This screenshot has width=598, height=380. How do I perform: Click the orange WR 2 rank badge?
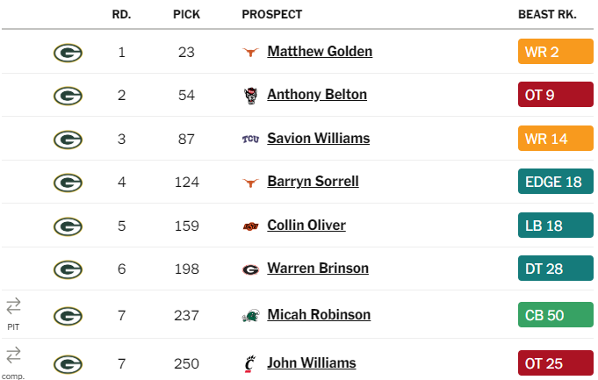556,52
